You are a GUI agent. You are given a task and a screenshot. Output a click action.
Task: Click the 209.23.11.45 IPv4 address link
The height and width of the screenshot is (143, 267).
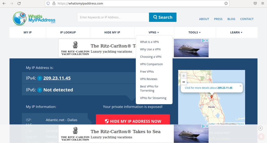57,78
